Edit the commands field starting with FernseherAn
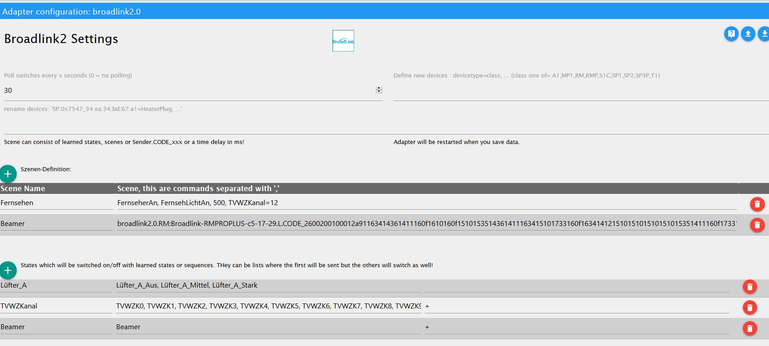This screenshot has height=346, width=769. pyautogui.click(x=427, y=203)
